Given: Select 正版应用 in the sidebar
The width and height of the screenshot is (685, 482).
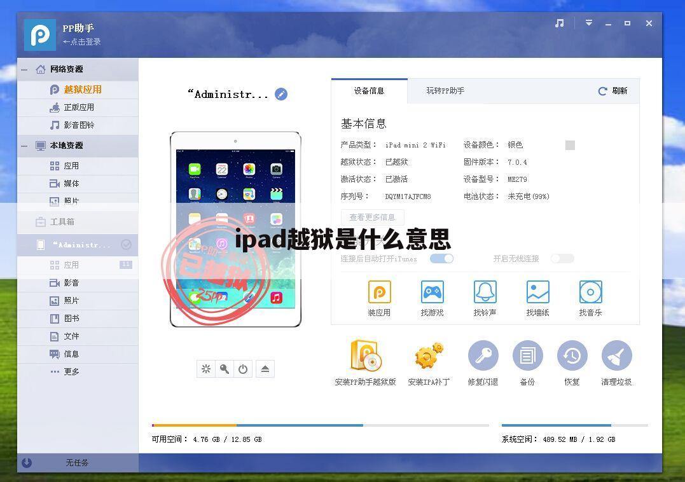Looking at the screenshot, I should [78, 107].
